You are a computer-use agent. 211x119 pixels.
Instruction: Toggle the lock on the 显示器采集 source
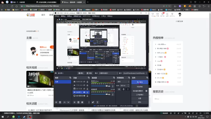(87, 96)
